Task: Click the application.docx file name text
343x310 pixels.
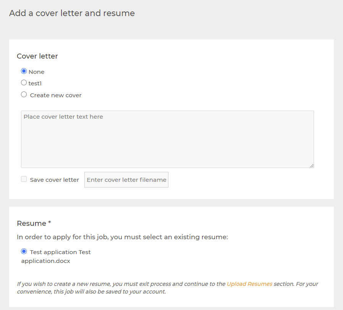Action: pyautogui.click(x=45, y=261)
